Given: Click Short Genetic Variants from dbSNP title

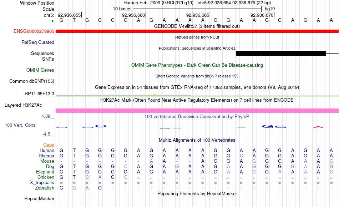Looking at the screenshot, I should coord(197,76).
